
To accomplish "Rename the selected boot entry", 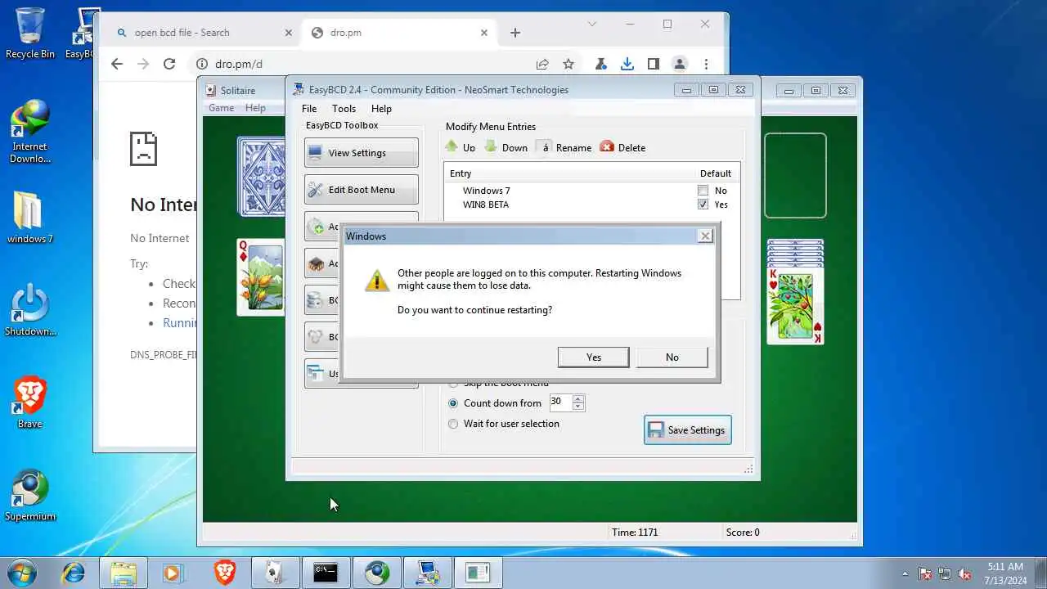I will [564, 147].
